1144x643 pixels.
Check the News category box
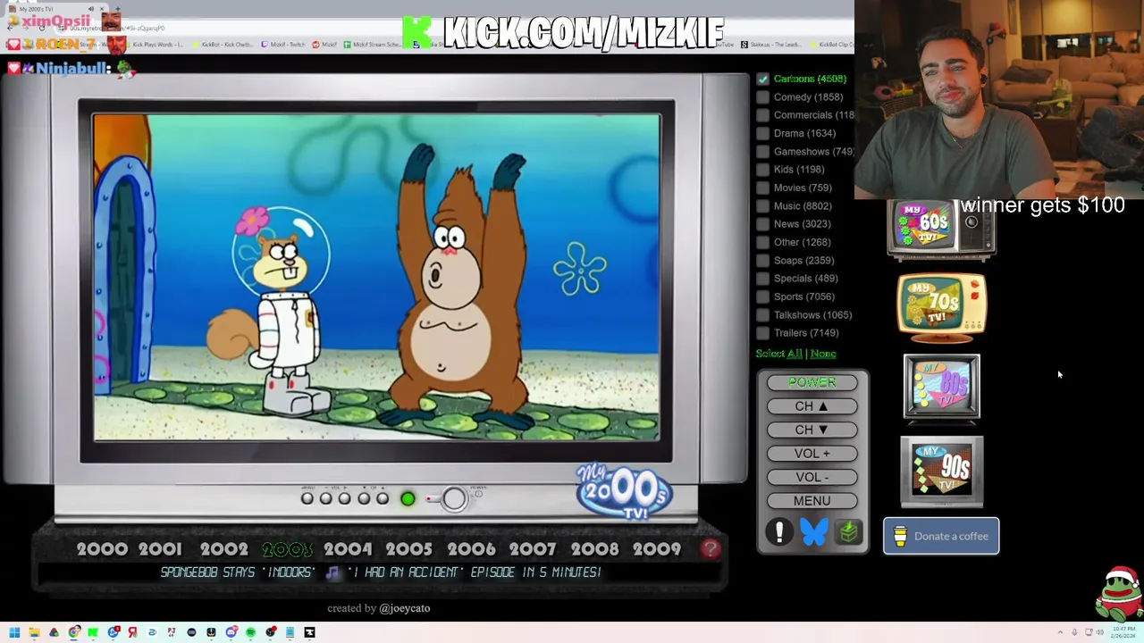pos(762,224)
